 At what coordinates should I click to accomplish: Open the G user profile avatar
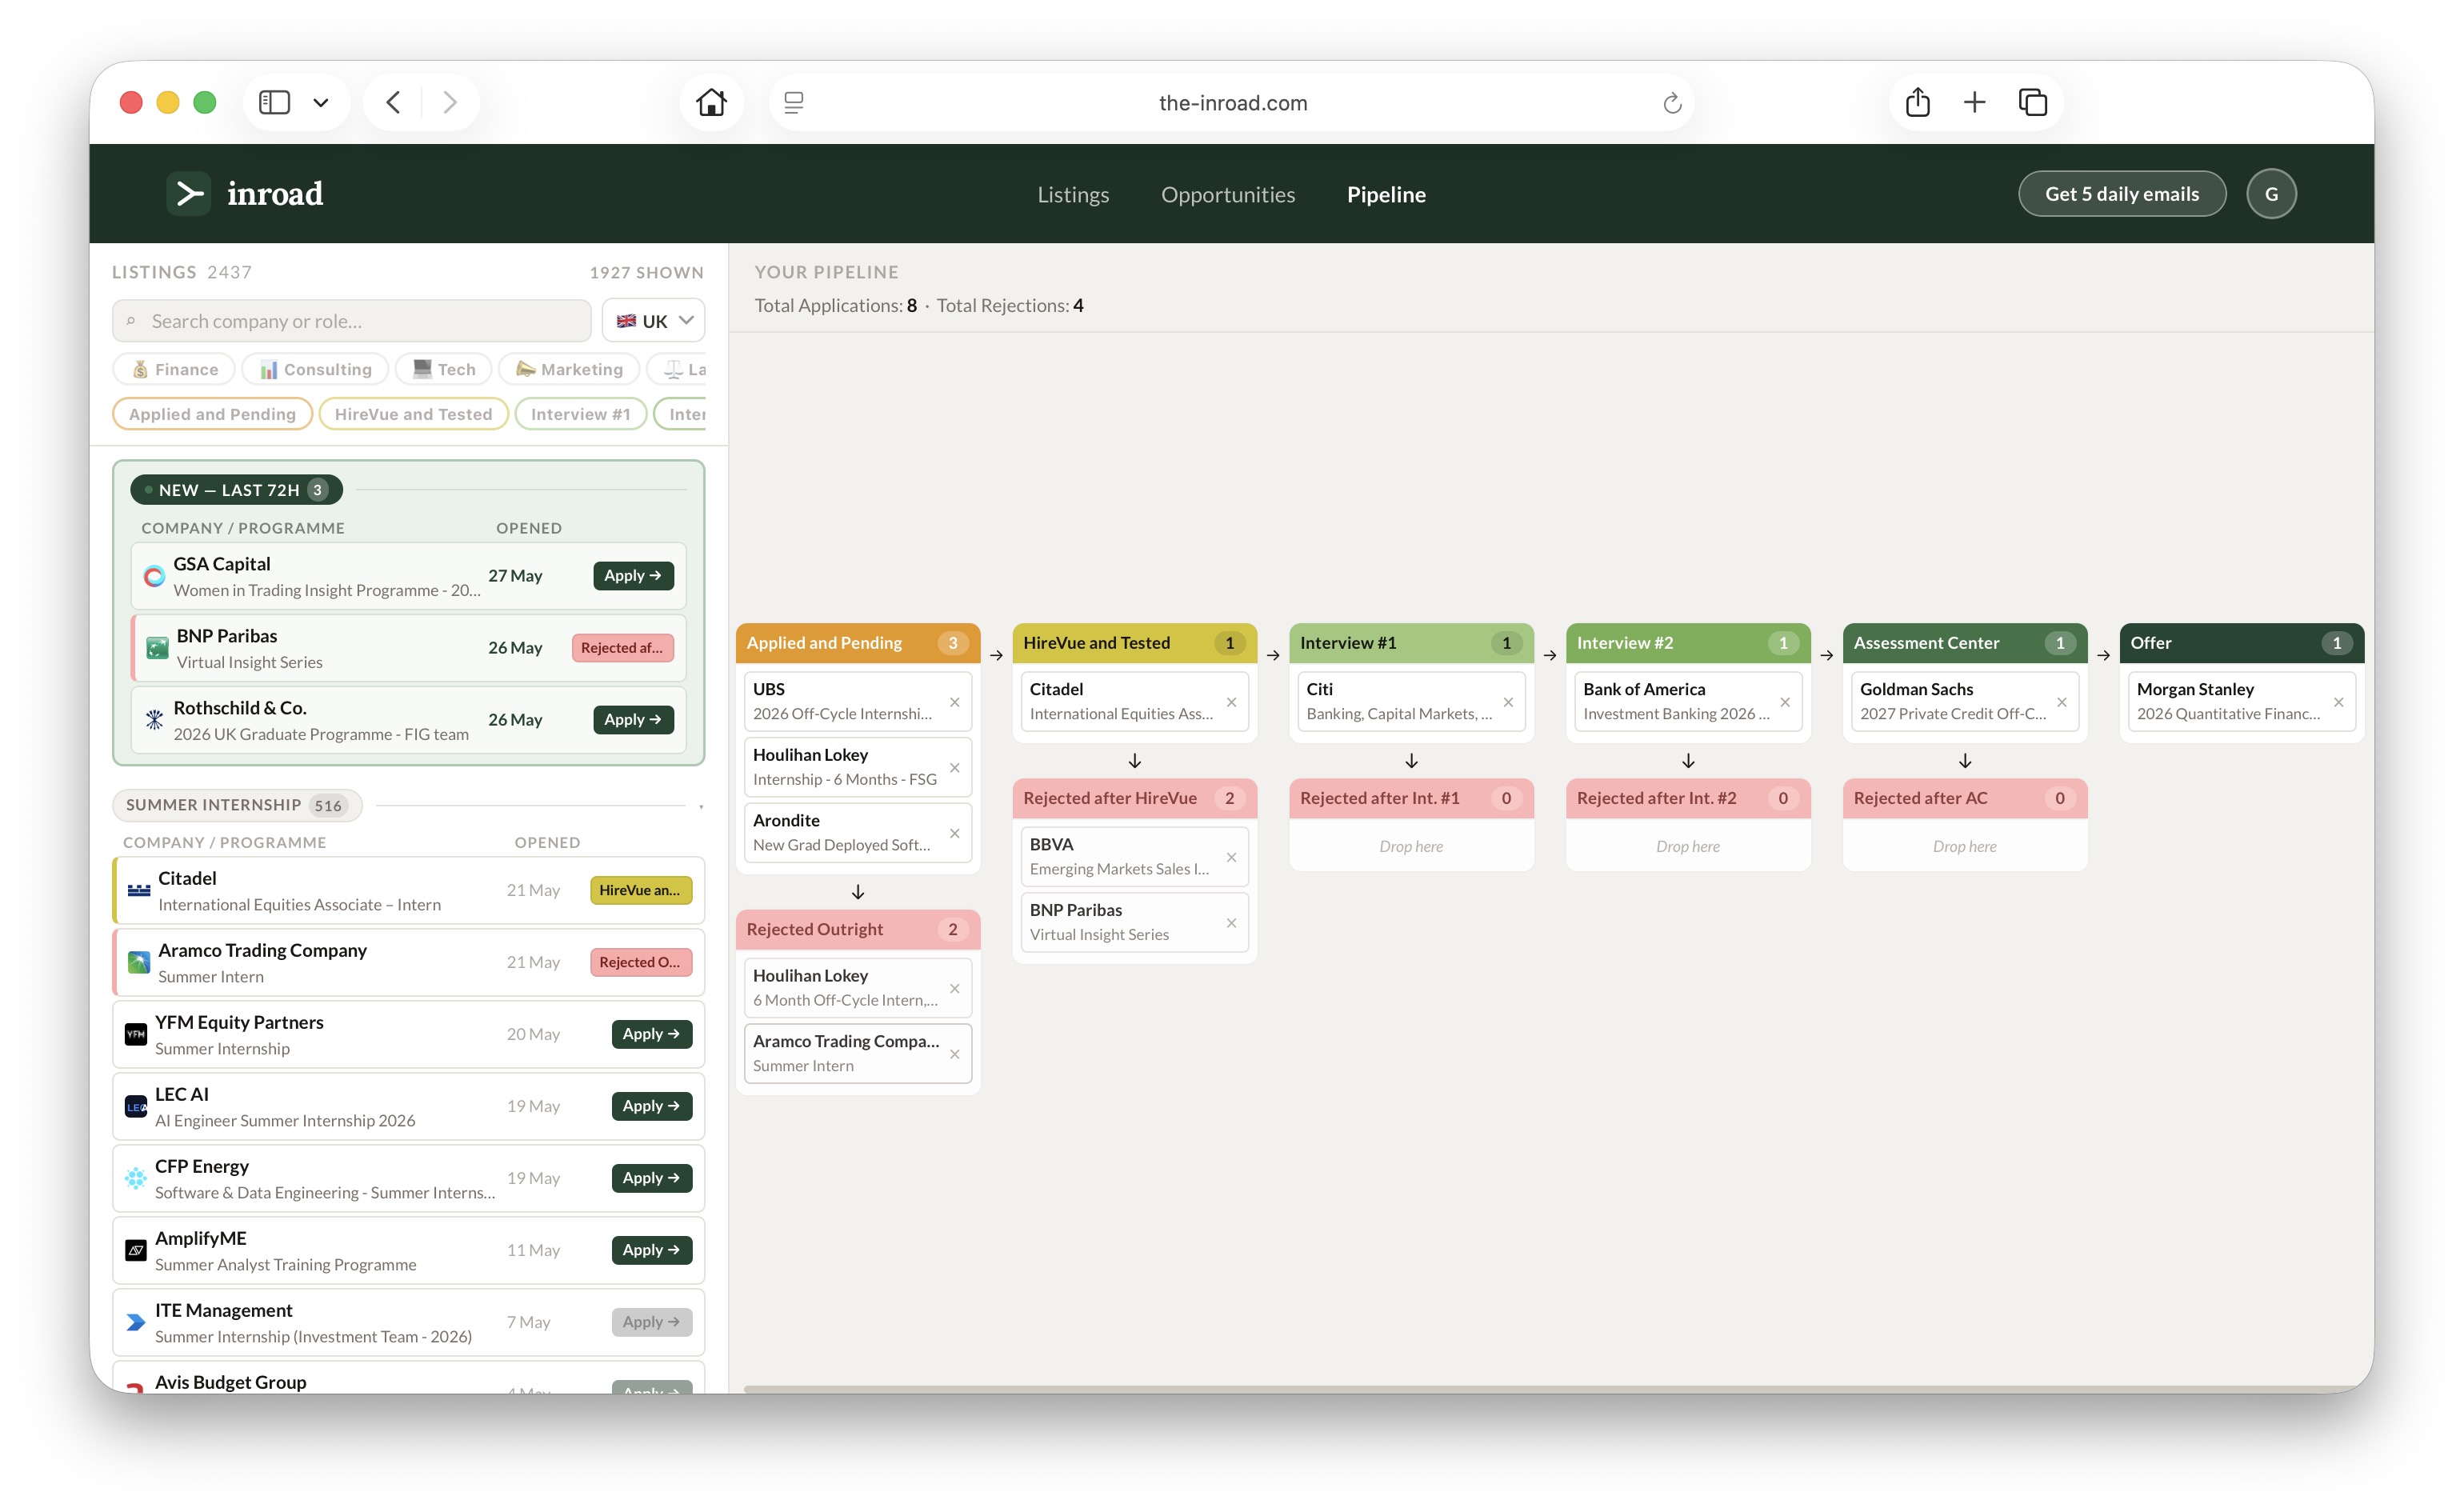point(2270,194)
